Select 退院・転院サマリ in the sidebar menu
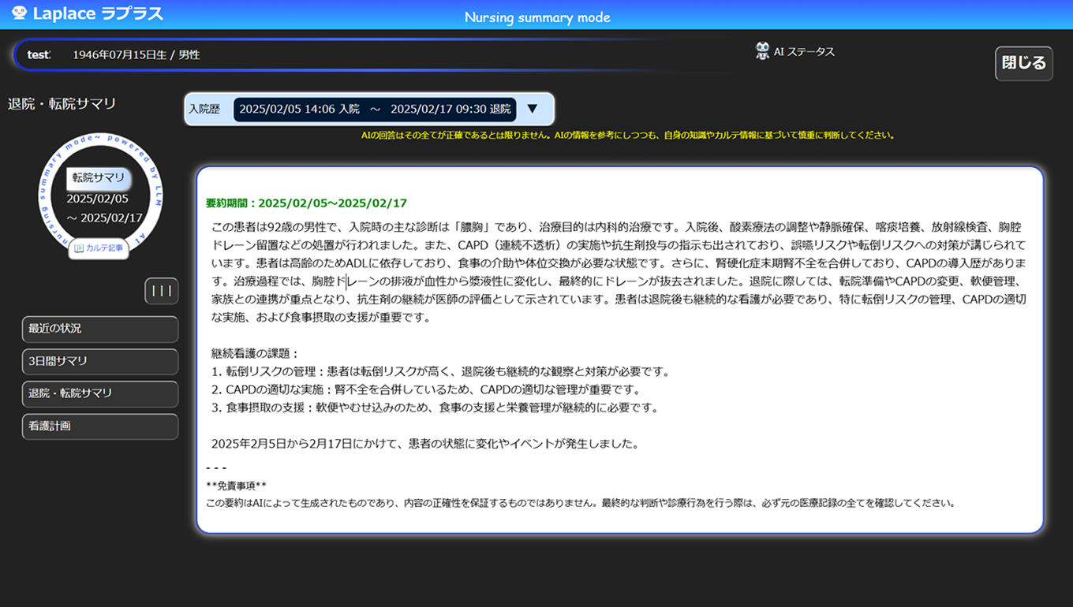Viewport: 1073px width, 607px height. (99, 393)
